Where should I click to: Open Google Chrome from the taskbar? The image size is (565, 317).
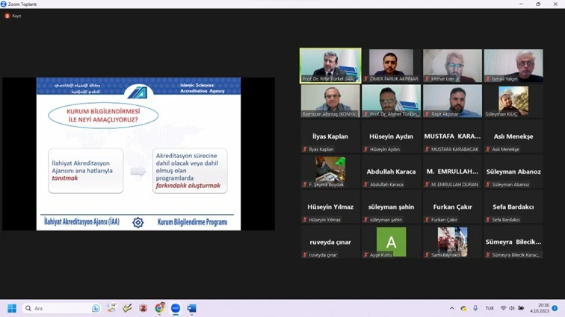click(159, 308)
